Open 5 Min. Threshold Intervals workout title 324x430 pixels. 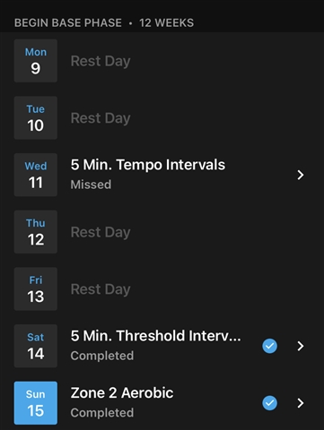[x=155, y=336]
